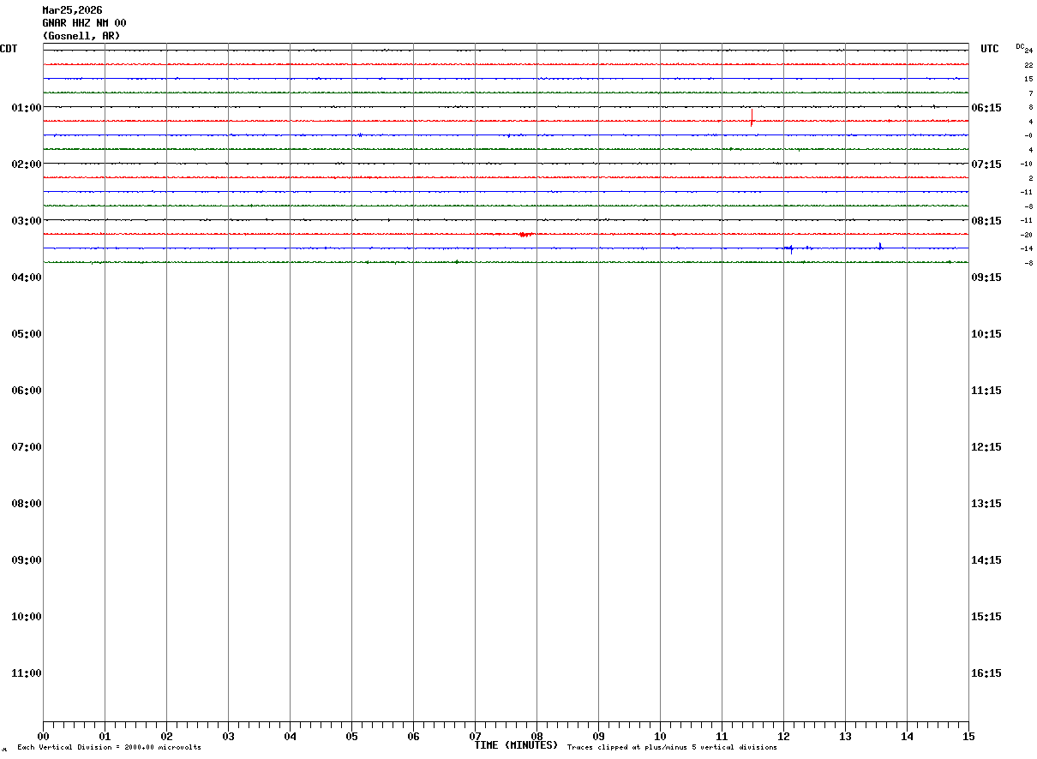This screenshot has width=1037, height=759.
Task: Select minute label 15 on the x-axis
Action: (968, 736)
